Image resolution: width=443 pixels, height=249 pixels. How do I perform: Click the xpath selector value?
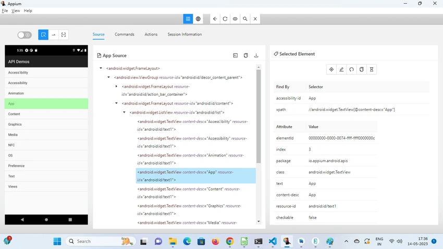[352, 109]
